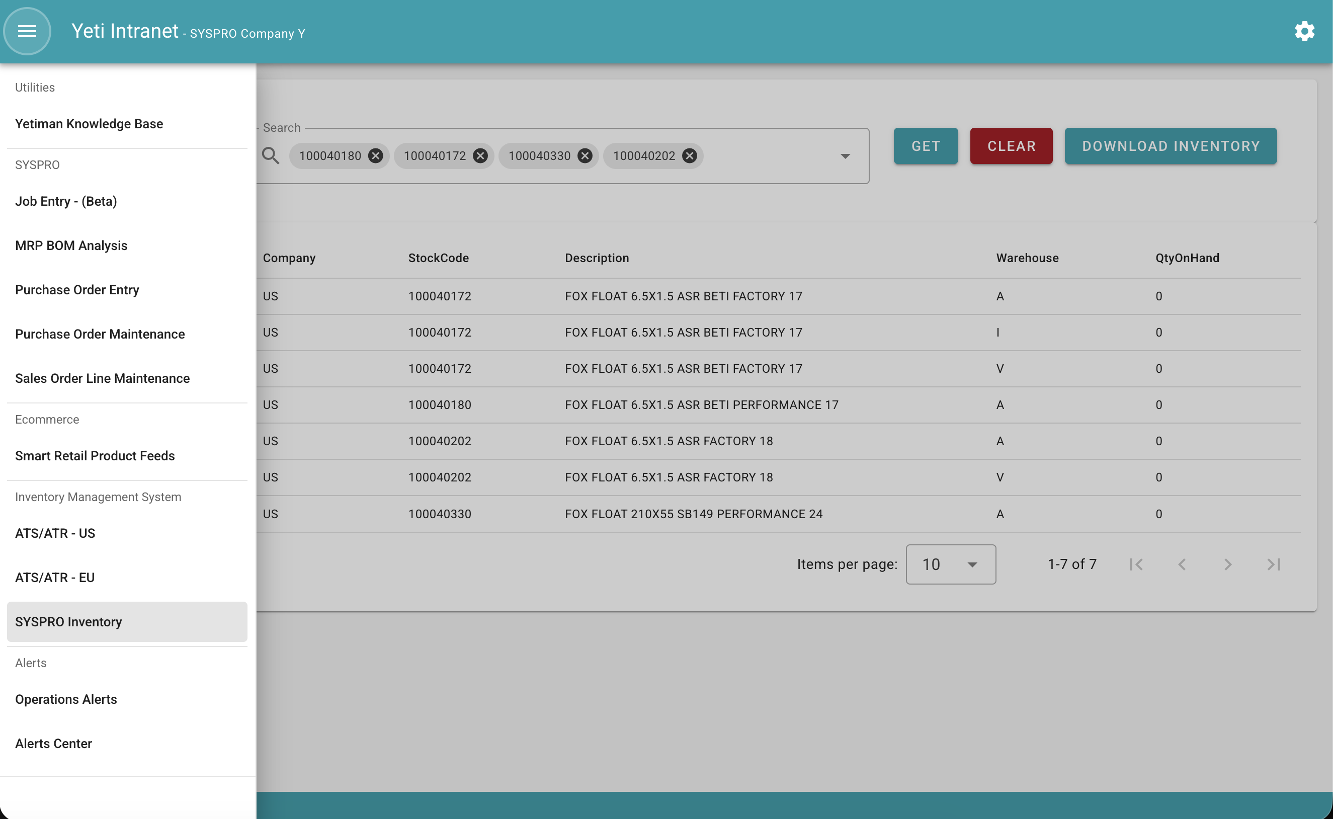The height and width of the screenshot is (819, 1333).
Task: Click the '1-7 of 7' pagination label
Action: click(1072, 564)
